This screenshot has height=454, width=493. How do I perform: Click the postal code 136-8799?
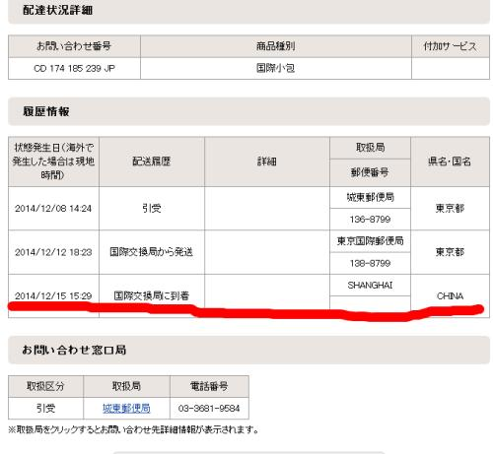click(x=370, y=220)
